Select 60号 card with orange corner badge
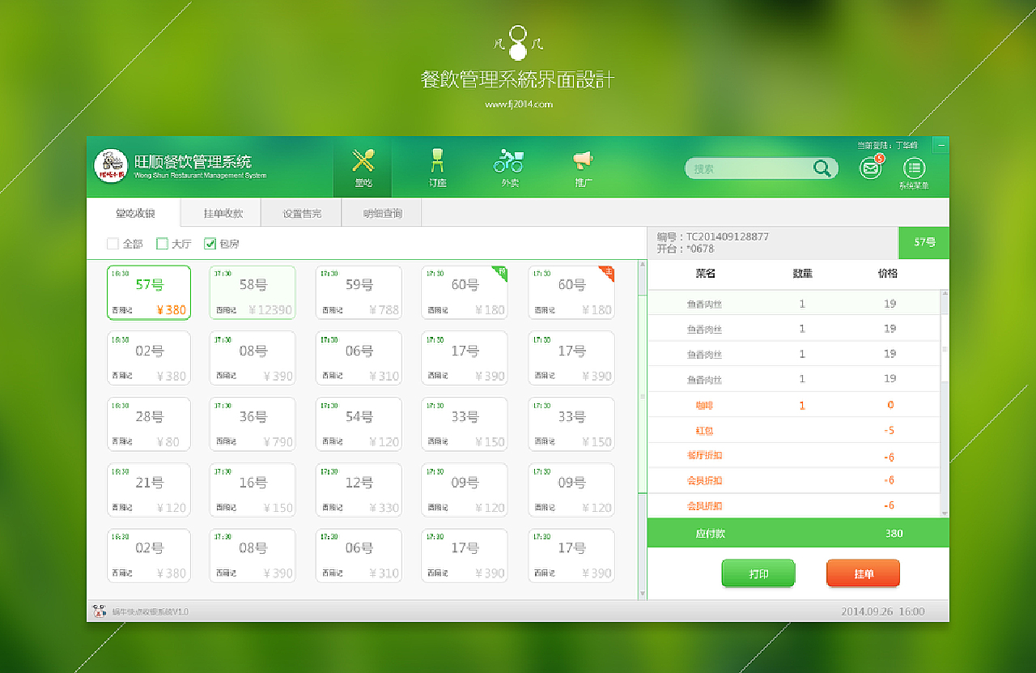The height and width of the screenshot is (673, 1036). pos(571,292)
